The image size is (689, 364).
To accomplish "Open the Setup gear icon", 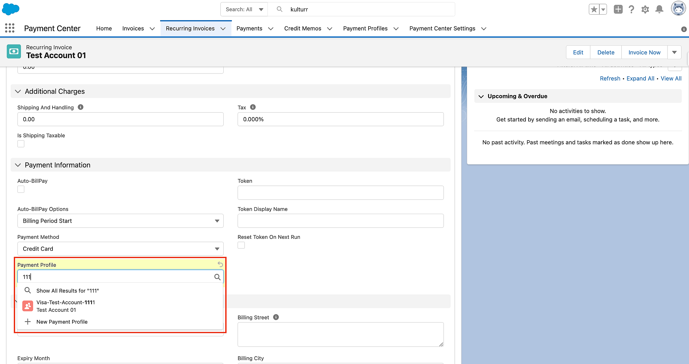I will 645,9.
